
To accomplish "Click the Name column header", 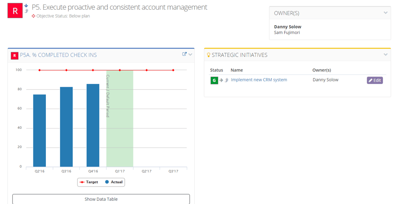I will tap(237, 70).
